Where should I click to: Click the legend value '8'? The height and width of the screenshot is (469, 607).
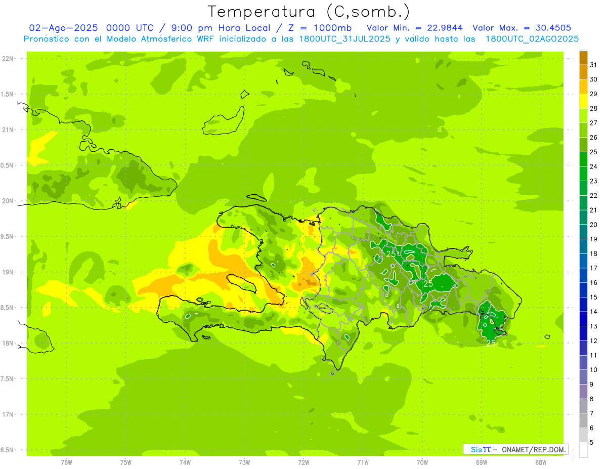tap(591, 399)
